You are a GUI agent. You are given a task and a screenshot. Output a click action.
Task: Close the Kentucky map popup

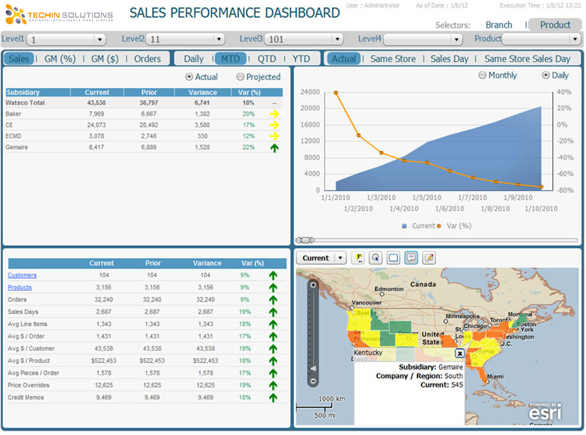coord(459,353)
